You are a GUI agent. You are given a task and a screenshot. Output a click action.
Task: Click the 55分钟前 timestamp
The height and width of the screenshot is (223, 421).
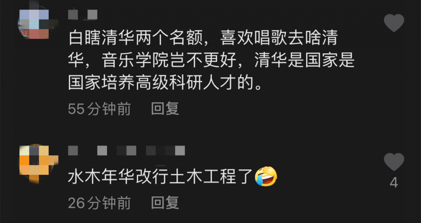coord(100,109)
